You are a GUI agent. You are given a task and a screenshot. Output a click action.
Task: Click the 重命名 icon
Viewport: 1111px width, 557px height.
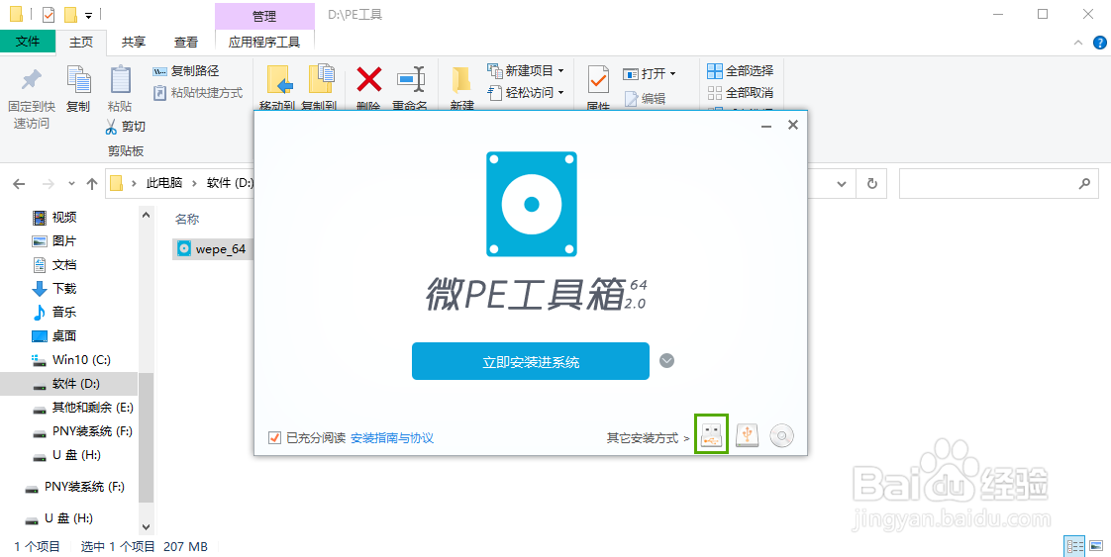[x=410, y=79]
